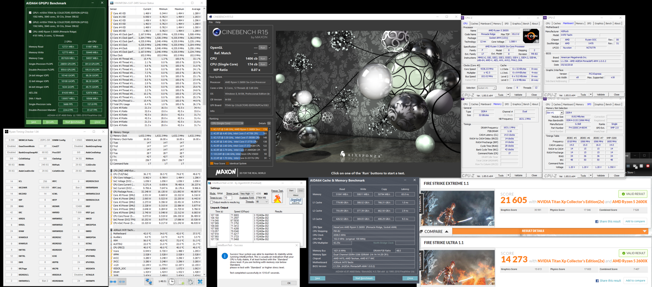Switch to the Caches tab in CPU-Z
The image size is (652, 287).
pyautogui.click(x=474, y=23)
